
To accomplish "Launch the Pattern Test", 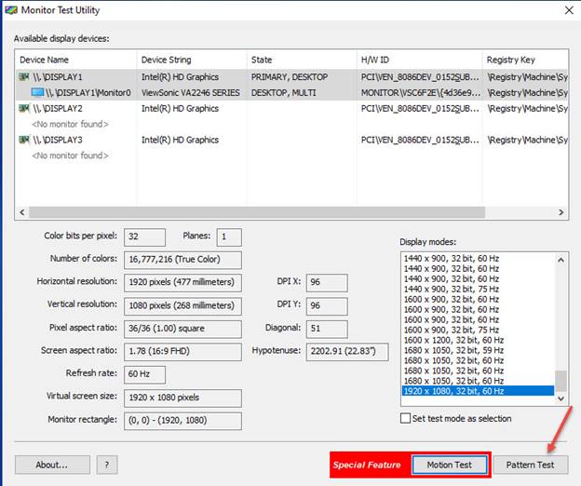I will (x=530, y=465).
